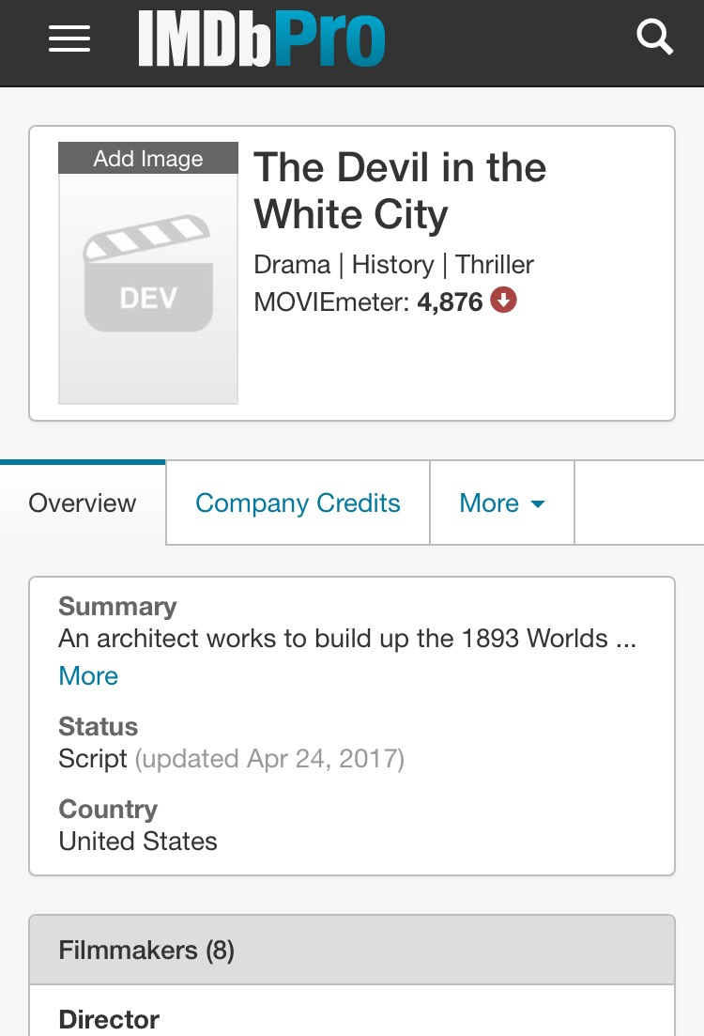
Task: Click the caret arrow beside More tab
Action: (x=538, y=504)
